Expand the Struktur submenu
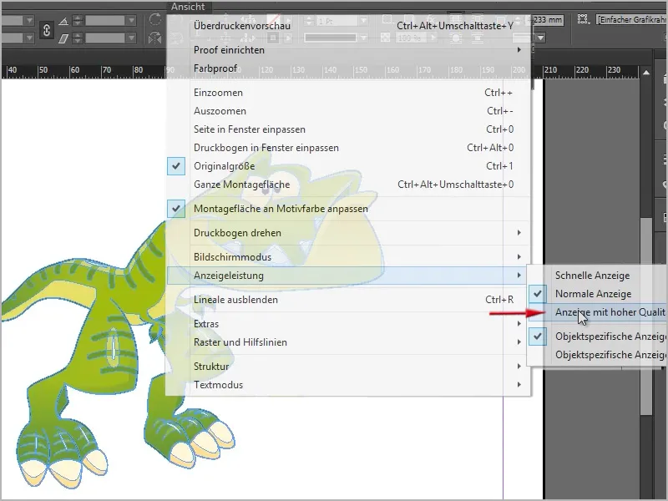This screenshot has height=501, width=668. [x=348, y=367]
